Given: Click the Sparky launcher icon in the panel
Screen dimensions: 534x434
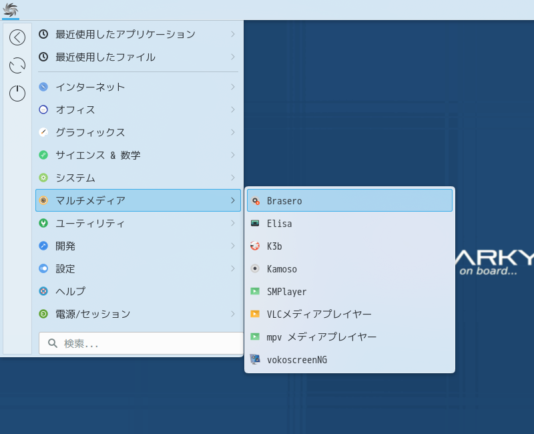Looking at the screenshot, I should [x=10, y=10].
